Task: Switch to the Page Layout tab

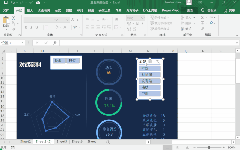Action: [x=44, y=11]
